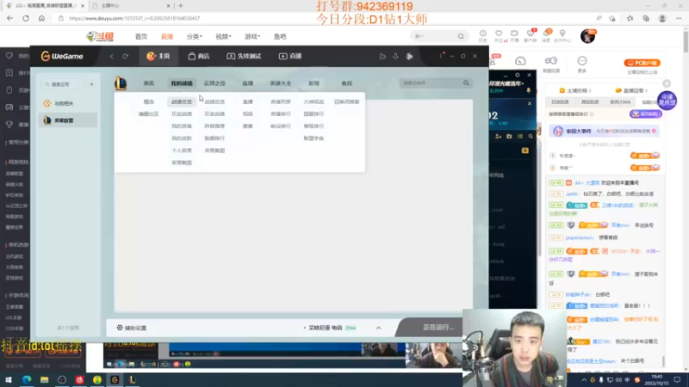Click Douyu search magnifier icon
The width and height of the screenshot is (689, 387).
pos(461,36)
